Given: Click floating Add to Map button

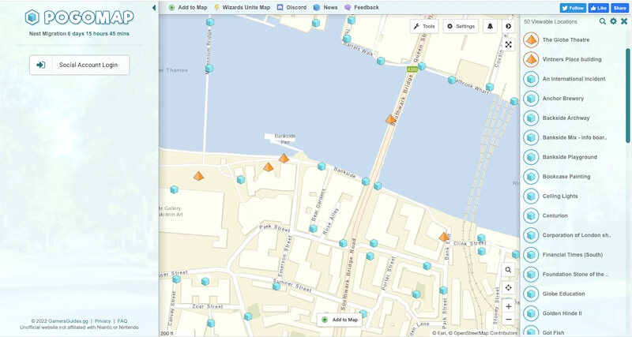Looking at the screenshot, I should tap(340, 320).
